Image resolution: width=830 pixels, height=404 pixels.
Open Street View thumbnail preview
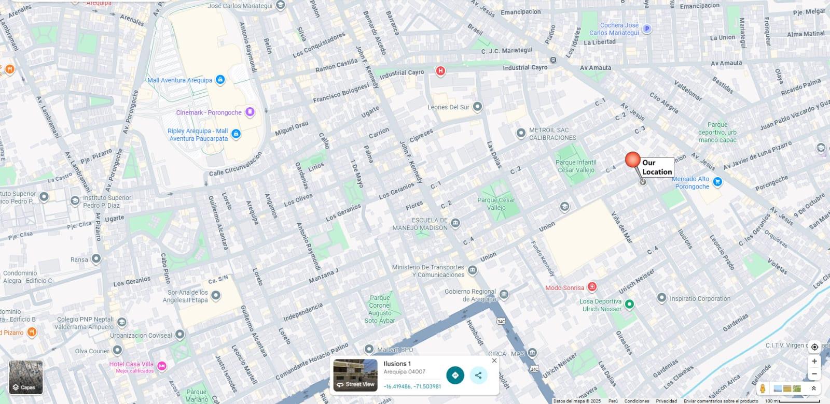pyautogui.click(x=355, y=375)
